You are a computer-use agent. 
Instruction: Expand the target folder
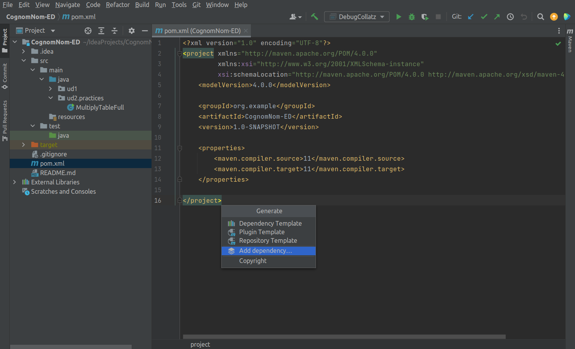coord(24,144)
